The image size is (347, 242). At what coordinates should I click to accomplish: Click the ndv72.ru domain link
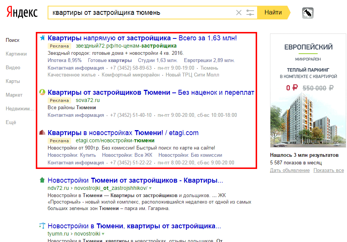click(x=58, y=188)
